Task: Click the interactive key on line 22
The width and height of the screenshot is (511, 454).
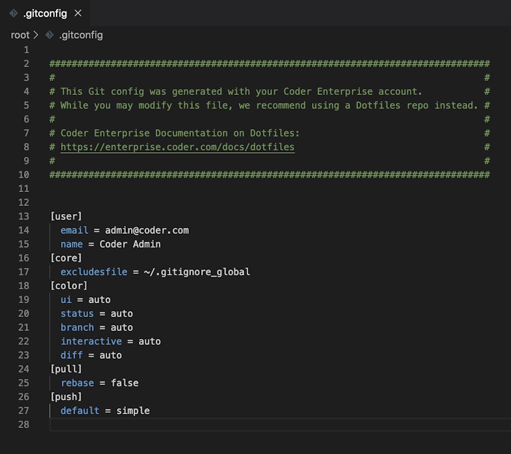Action: tap(91, 341)
